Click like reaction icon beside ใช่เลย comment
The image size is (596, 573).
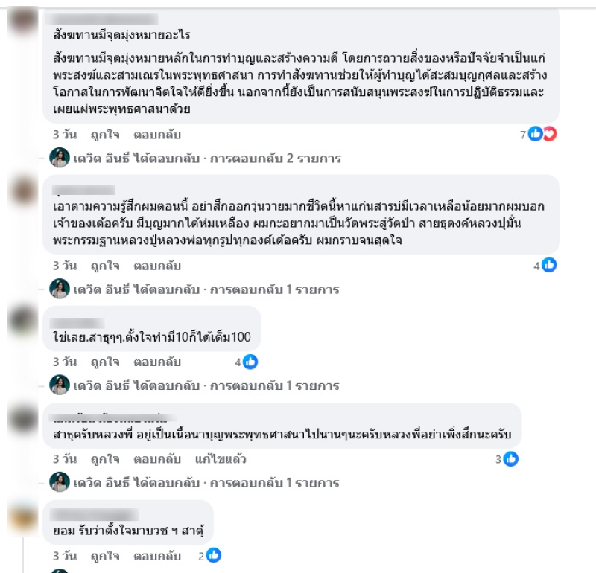point(250,362)
